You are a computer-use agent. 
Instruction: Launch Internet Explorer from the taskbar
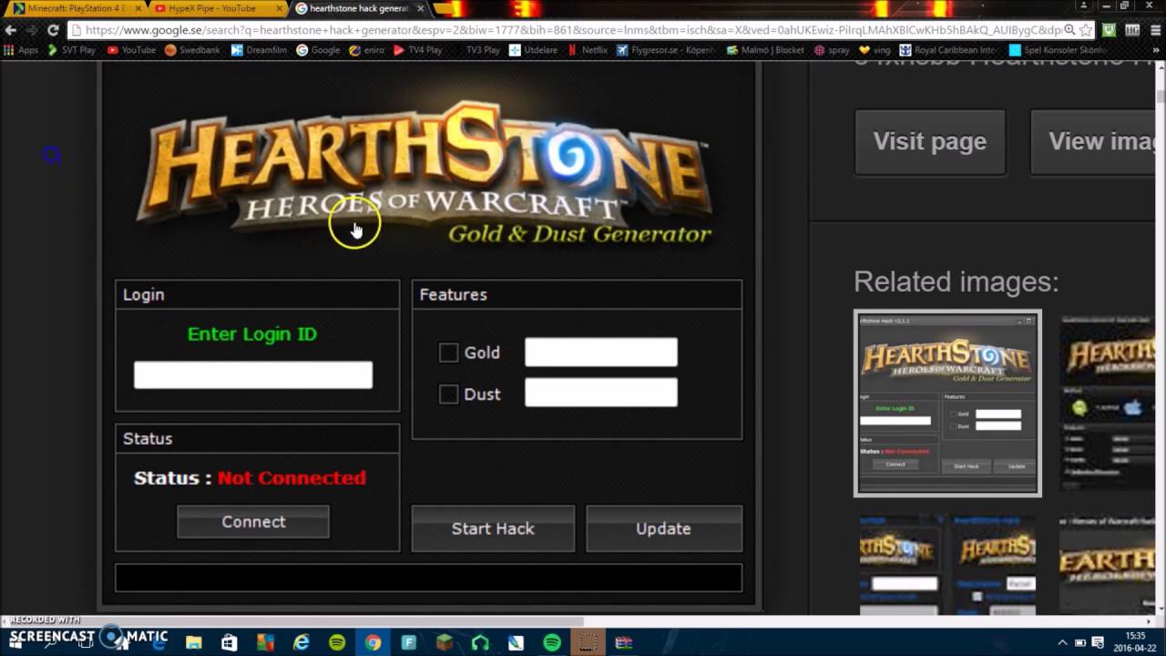pyautogui.click(x=302, y=642)
